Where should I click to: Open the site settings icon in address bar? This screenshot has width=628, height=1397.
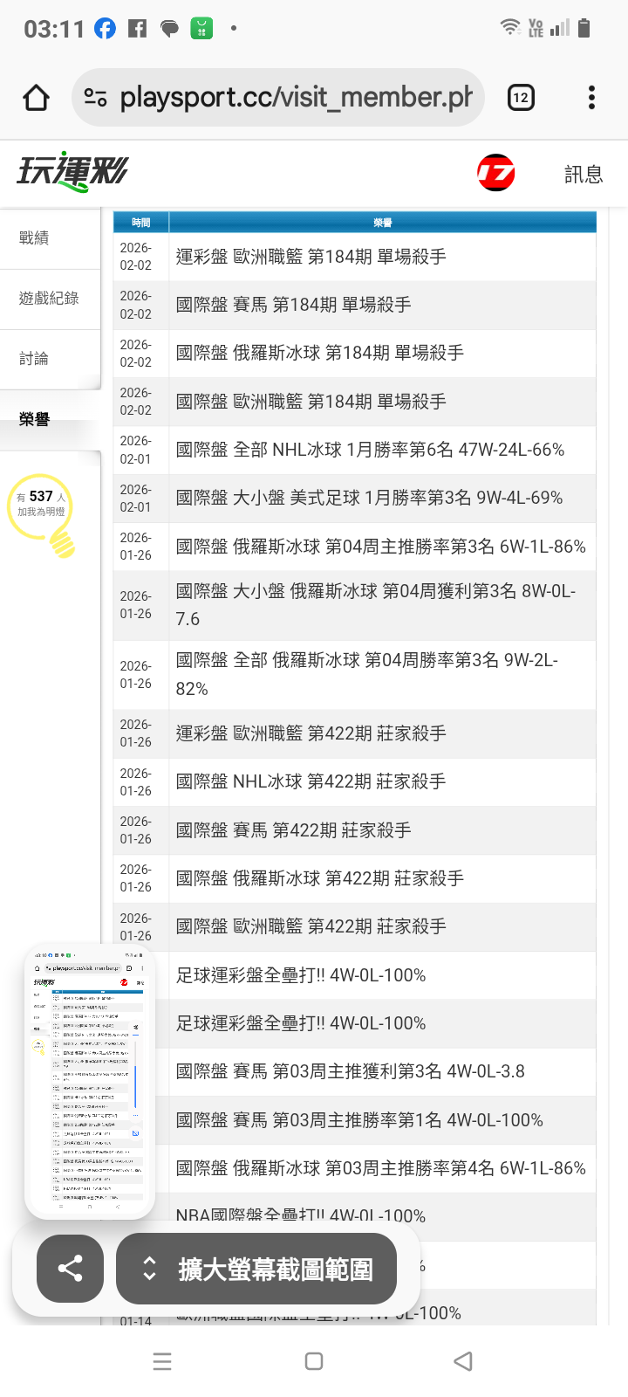pyautogui.click(x=95, y=98)
